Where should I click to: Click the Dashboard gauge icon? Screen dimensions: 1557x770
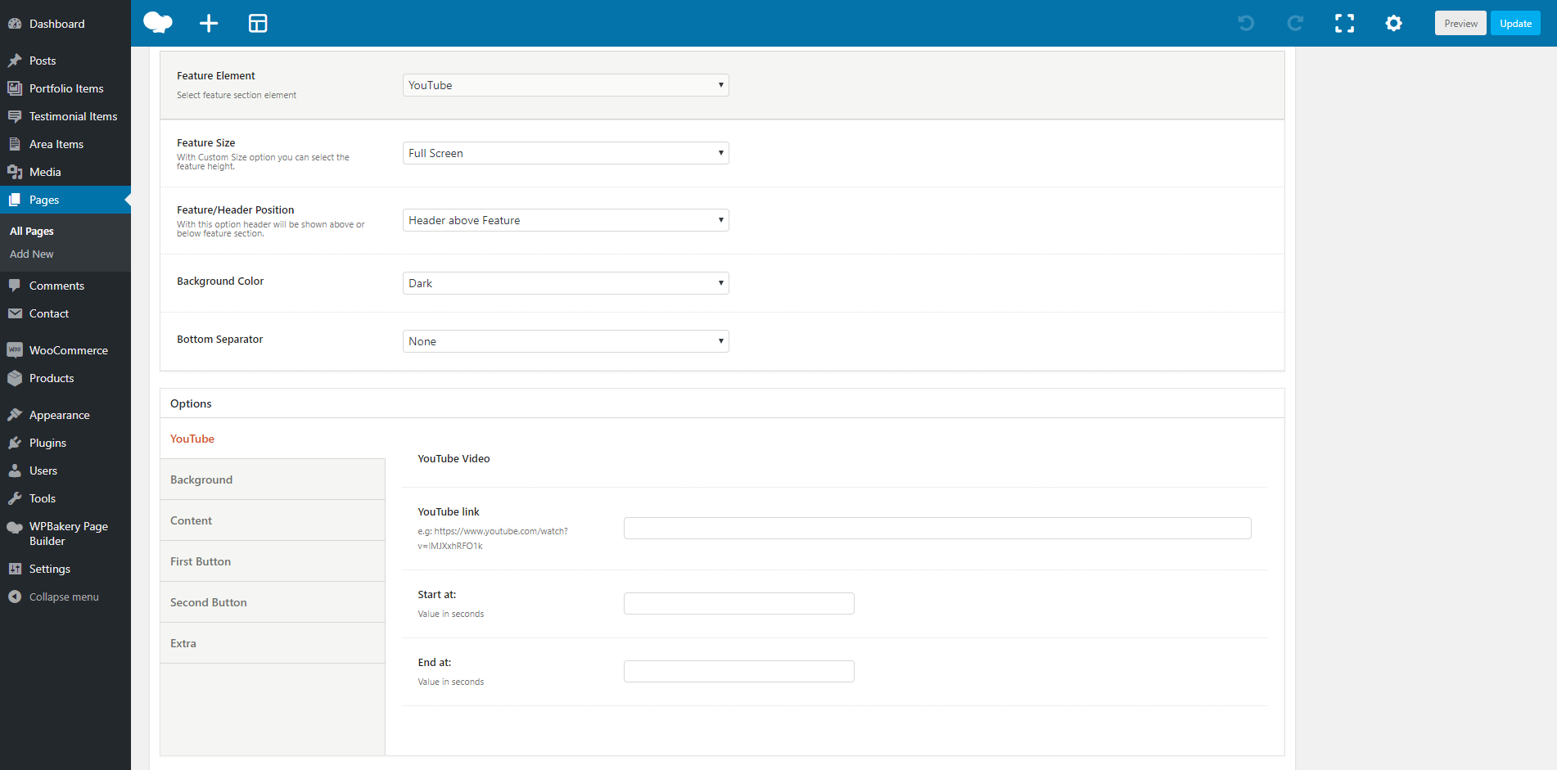[15, 24]
